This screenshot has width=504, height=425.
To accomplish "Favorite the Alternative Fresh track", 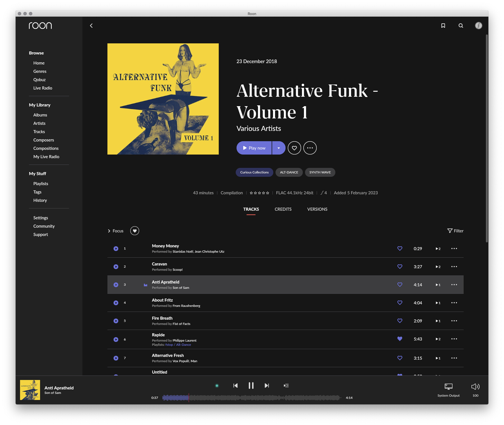I will coord(400,358).
